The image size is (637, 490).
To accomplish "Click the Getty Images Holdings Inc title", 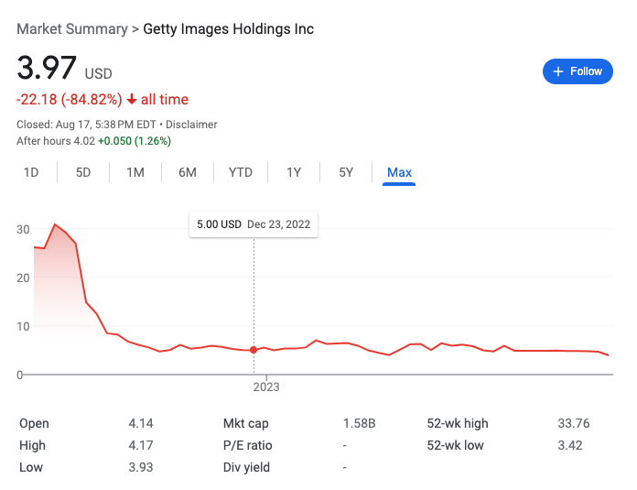I will (x=229, y=29).
